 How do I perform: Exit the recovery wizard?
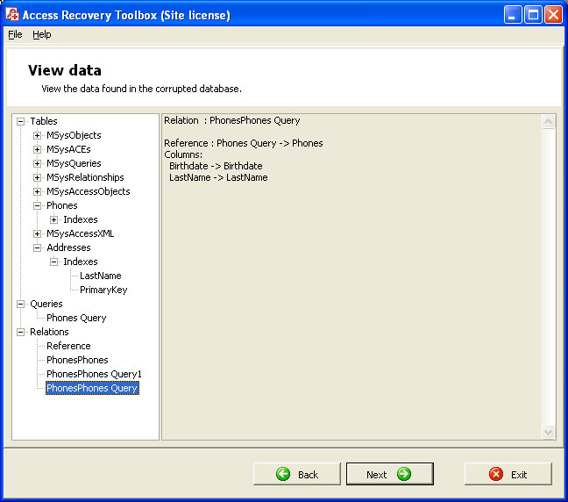pos(508,474)
